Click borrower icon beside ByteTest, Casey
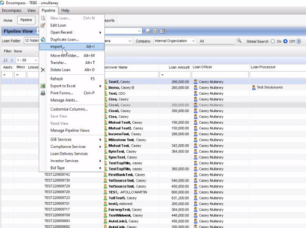This screenshot has height=228, width=306. [x=105, y=151]
